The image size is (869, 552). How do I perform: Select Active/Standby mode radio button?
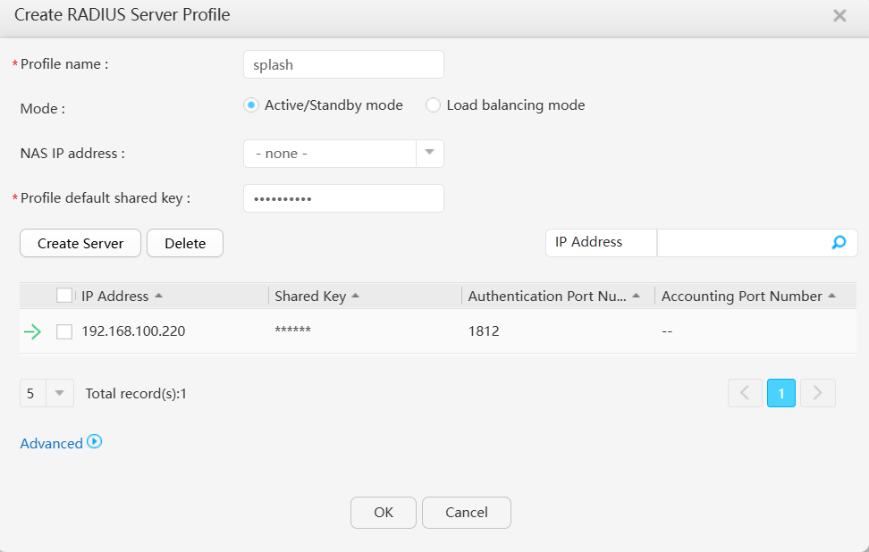pos(251,105)
